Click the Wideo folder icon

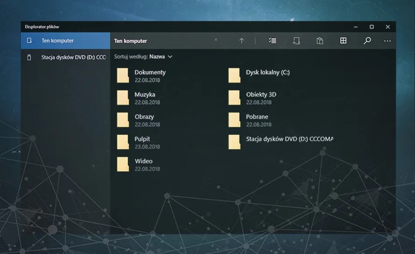123,164
